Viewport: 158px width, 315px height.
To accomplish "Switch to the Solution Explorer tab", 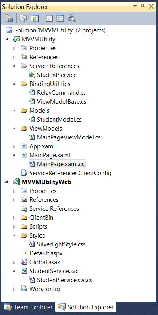I will click(x=86, y=307).
